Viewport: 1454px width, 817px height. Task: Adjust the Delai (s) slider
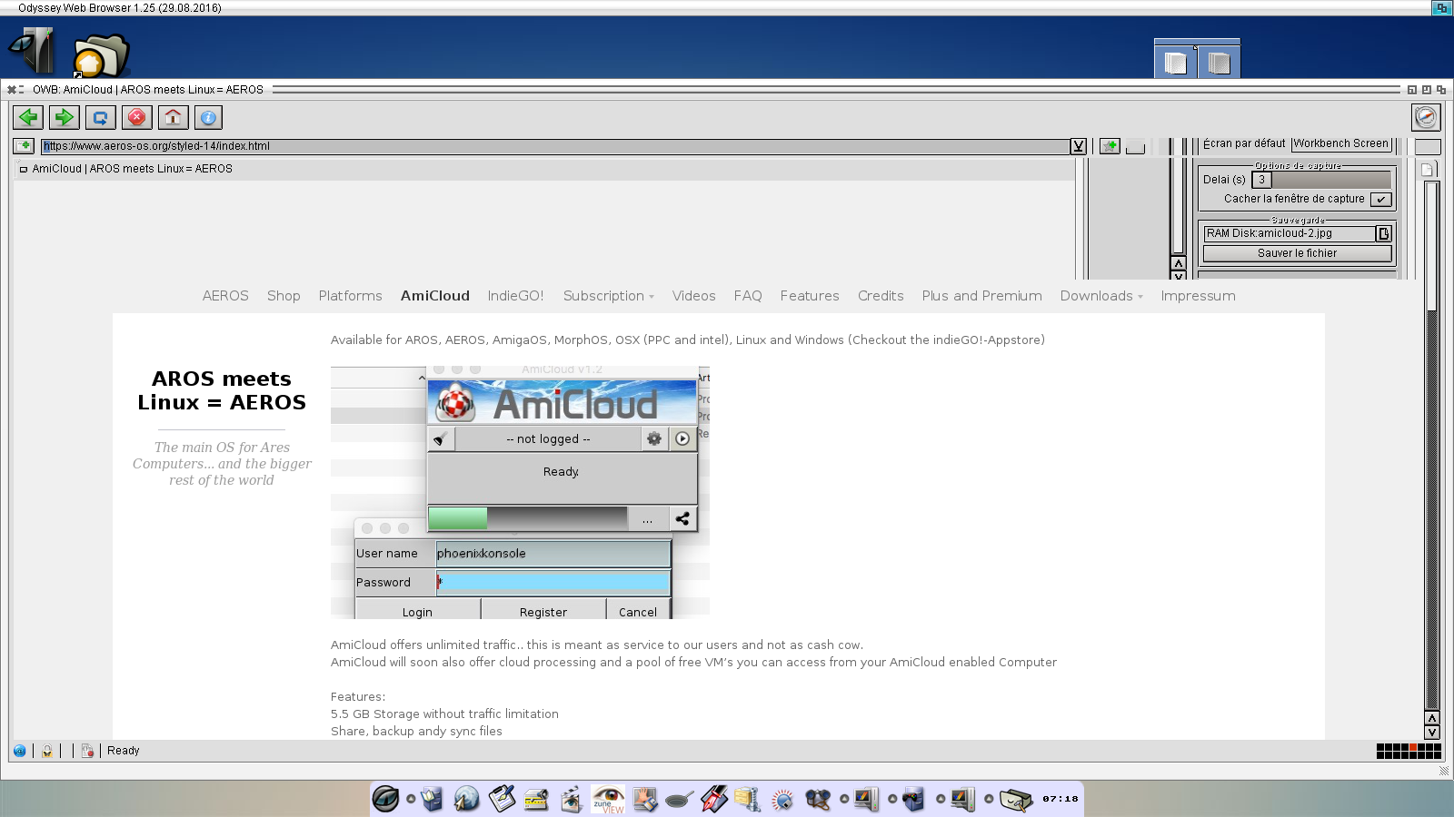tap(1321, 180)
